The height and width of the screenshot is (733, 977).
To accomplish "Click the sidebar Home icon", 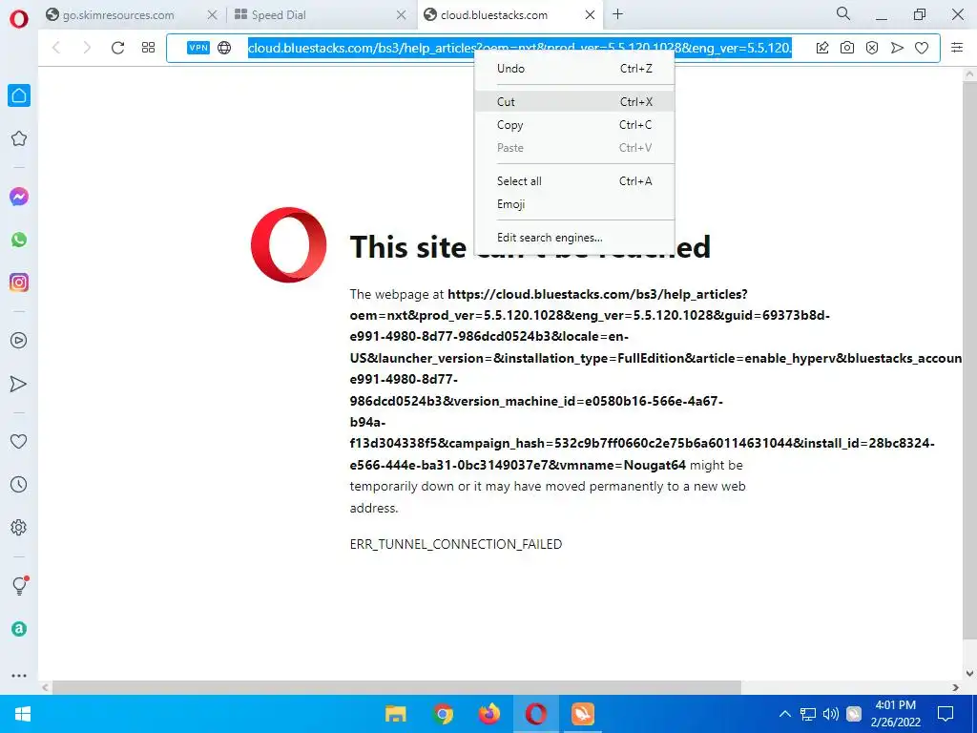I will click(19, 95).
